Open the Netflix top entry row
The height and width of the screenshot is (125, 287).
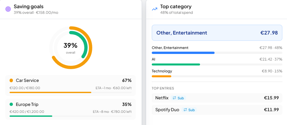217,98
